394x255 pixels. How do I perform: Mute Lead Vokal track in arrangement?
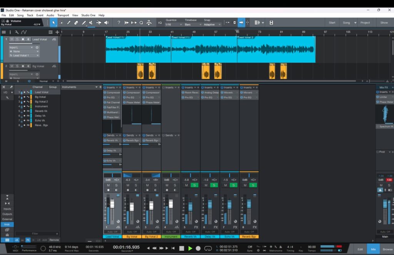(x=12, y=39)
